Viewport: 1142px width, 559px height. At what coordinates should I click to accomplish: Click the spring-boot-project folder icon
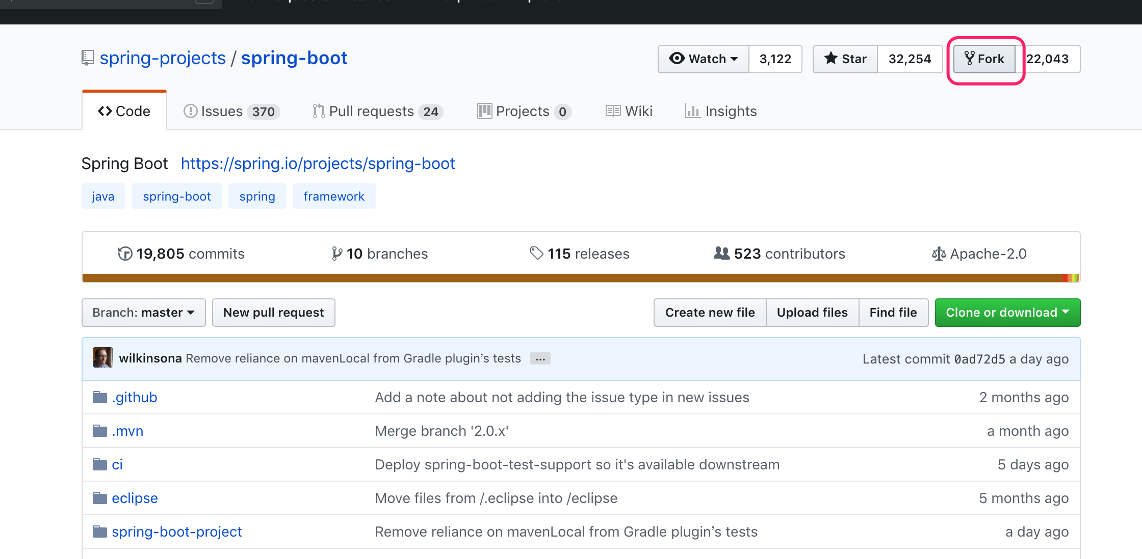(x=100, y=532)
